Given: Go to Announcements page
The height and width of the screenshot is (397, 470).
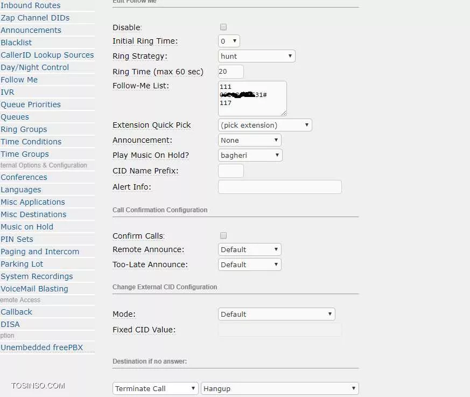Looking at the screenshot, I should (x=31, y=30).
